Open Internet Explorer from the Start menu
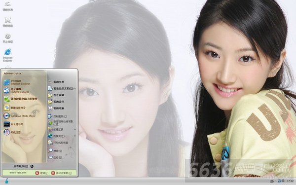This screenshot has width=296, height=185. click(17, 82)
